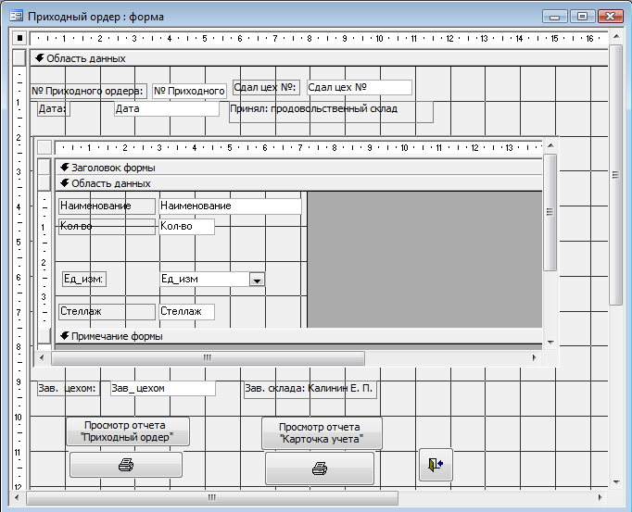Select the "Кол-во" label in subform
This screenshot has width=632, height=512.
(107, 227)
